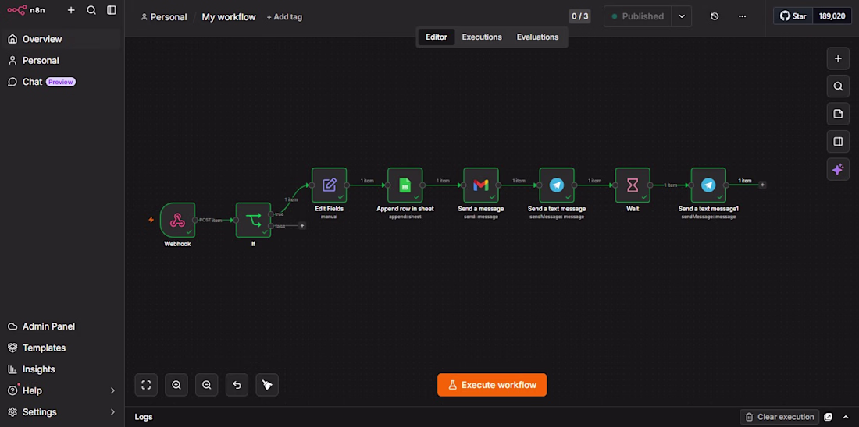Switch to the Editor tab
The width and height of the screenshot is (859, 427).
pyautogui.click(x=436, y=37)
